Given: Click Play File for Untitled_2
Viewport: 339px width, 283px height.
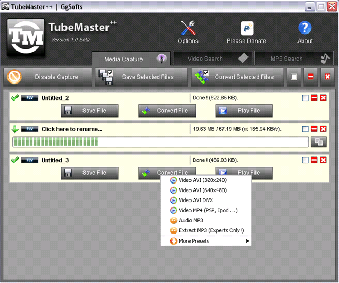Looking at the screenshot, I should [244, 111].
